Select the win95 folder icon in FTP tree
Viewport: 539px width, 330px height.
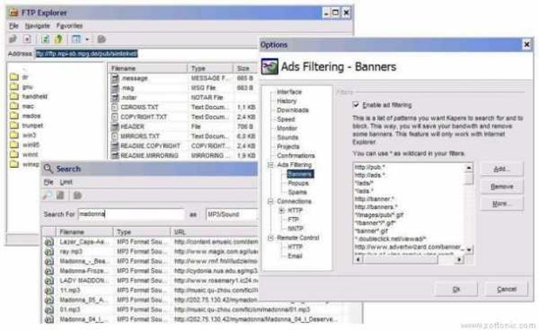14,144
